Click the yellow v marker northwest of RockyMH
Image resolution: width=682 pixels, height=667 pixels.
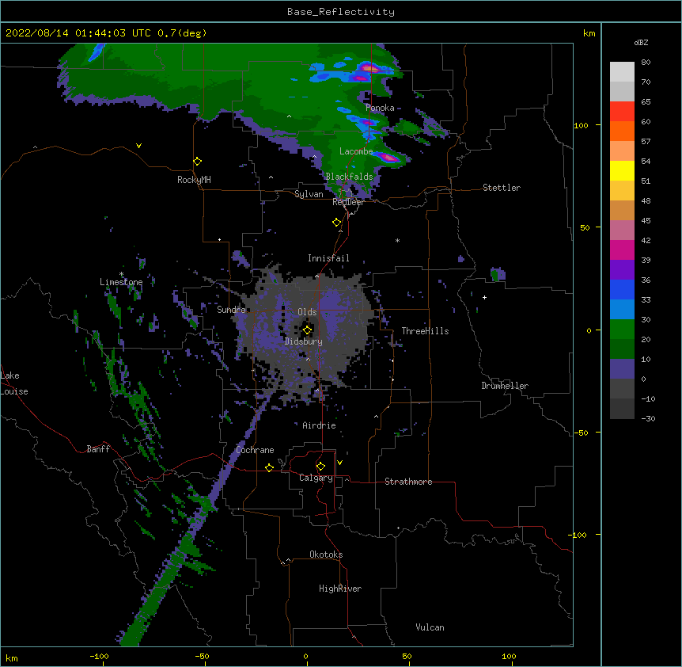tap(138, 146)
